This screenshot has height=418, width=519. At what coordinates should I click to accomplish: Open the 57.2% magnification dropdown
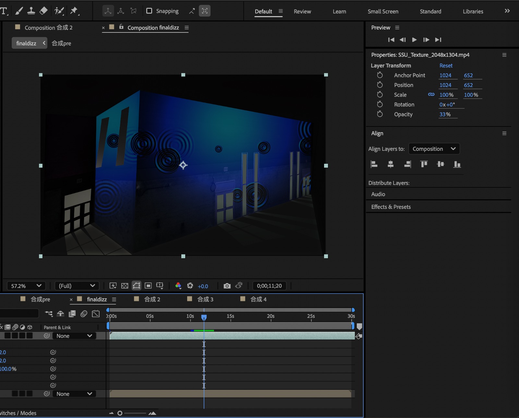[x=26, y=286]
